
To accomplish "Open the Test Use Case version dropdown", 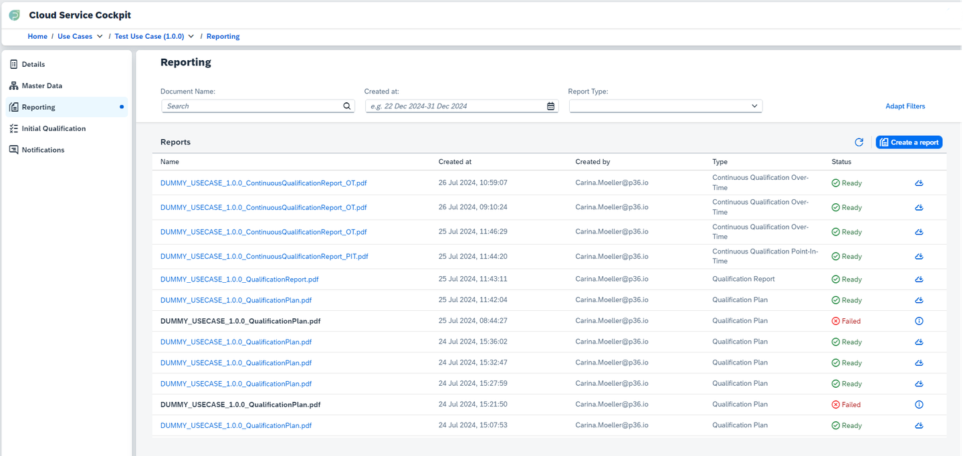I will pos(191,36).
